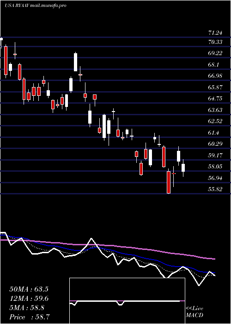Click the <<Live MACD label
Screen dimensions: 231x324
tap(195, 312)
